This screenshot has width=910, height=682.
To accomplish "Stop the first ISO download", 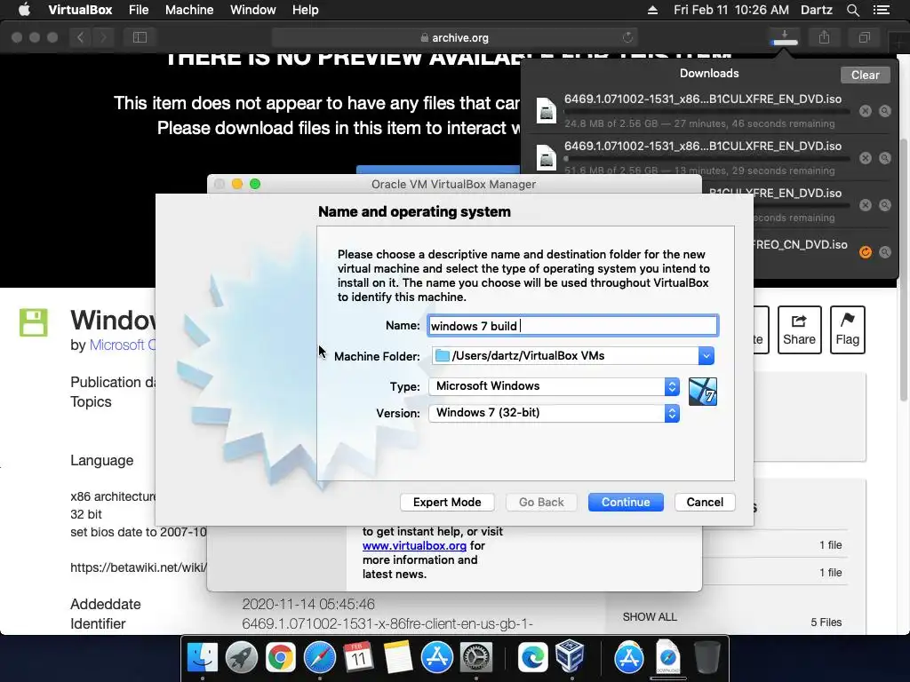I will pos(866,111).
